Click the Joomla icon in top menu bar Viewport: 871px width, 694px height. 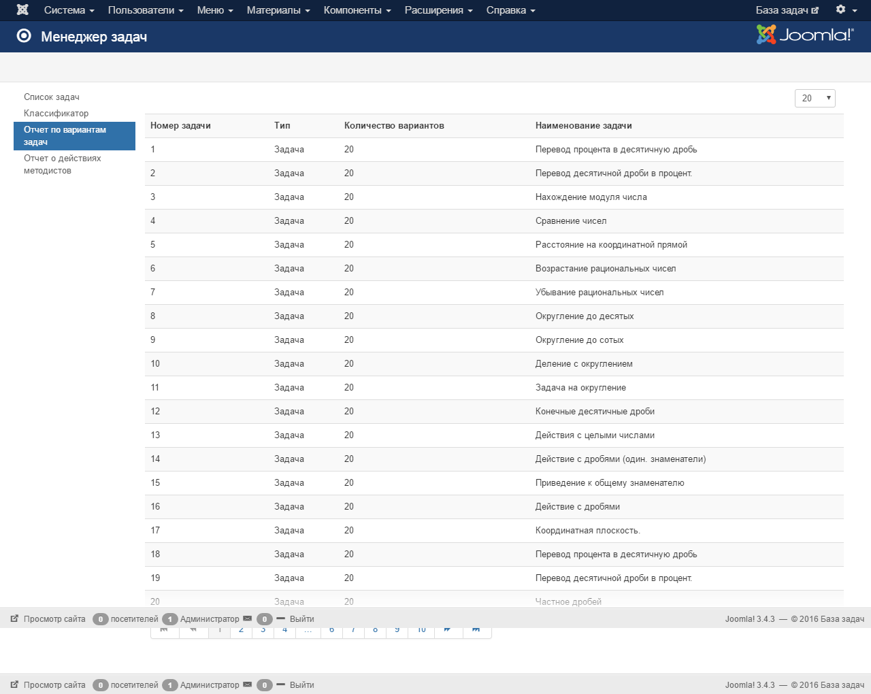[22, 10]
